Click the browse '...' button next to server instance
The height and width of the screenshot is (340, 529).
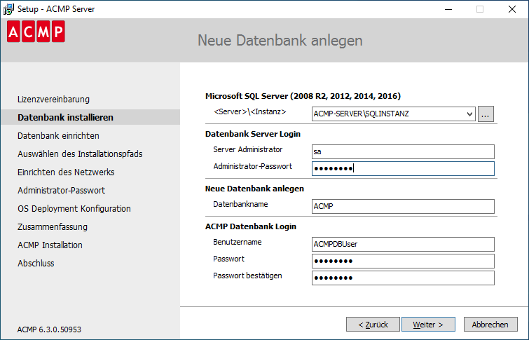(486, 114)
